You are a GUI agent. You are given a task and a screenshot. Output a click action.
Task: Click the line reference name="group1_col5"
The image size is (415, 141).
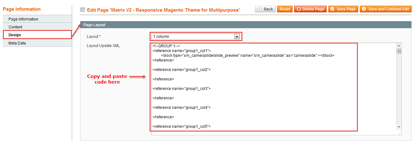(x=181, y=126)
